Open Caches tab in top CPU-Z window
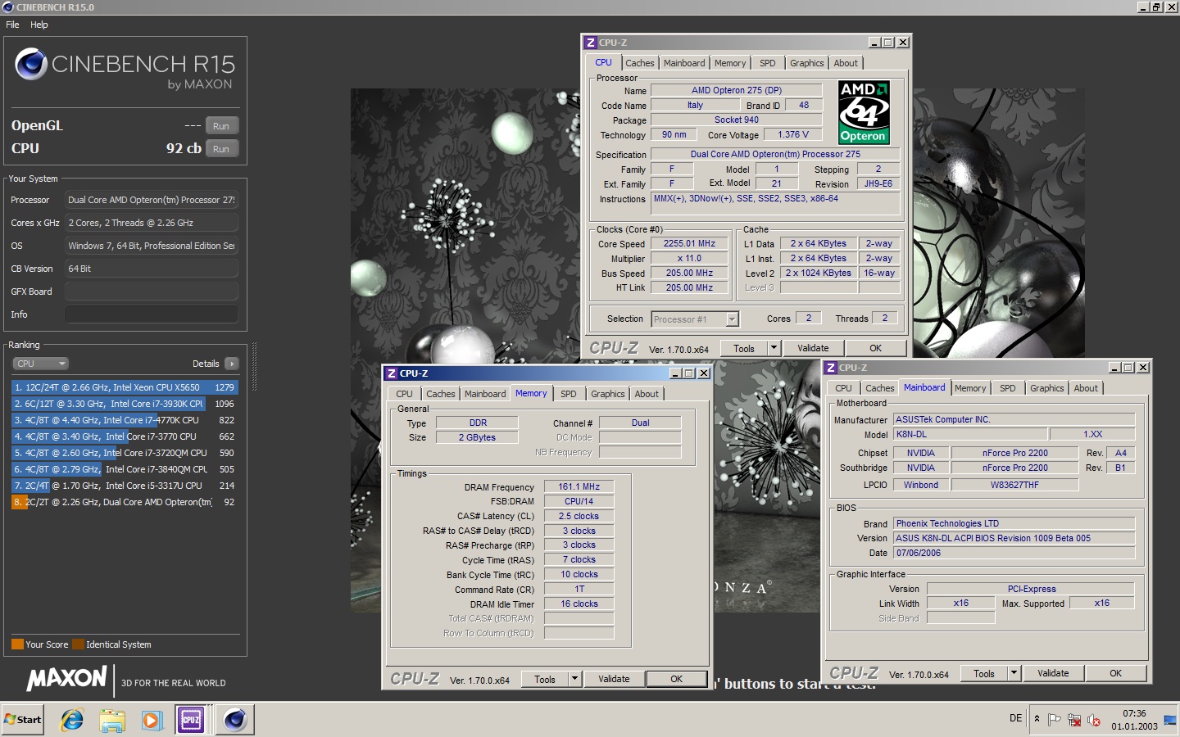Image resolution: width=1180 pixels, height=737 pixels. [x=640, y=63]
